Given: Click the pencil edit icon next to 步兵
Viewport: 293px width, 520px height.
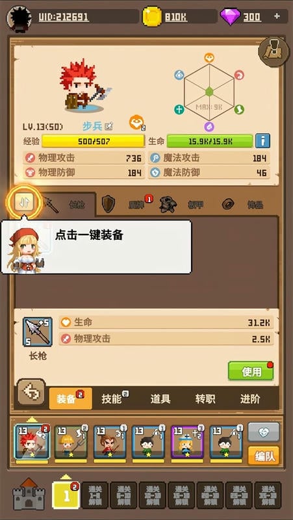Looking at the screenshot, I should pyautogui.click(x=108, y=126).
